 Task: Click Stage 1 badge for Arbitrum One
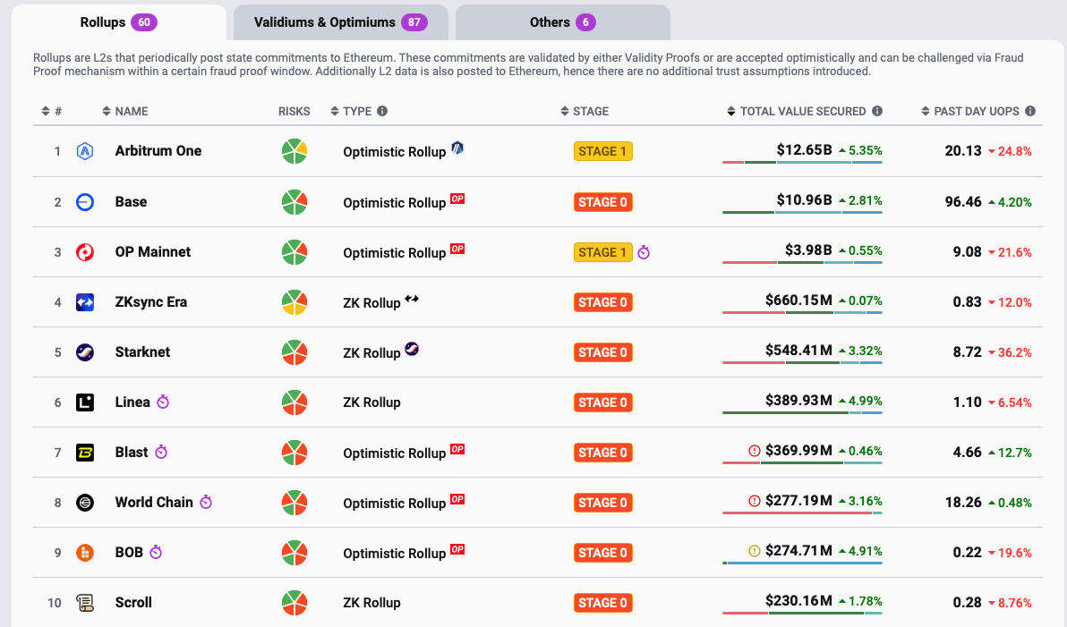pyautogui.click(x=603, y=151)
